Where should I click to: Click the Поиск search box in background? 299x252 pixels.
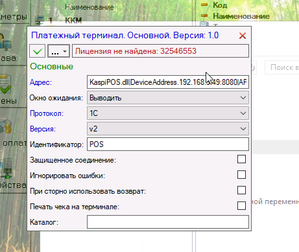tap(282, 67)
